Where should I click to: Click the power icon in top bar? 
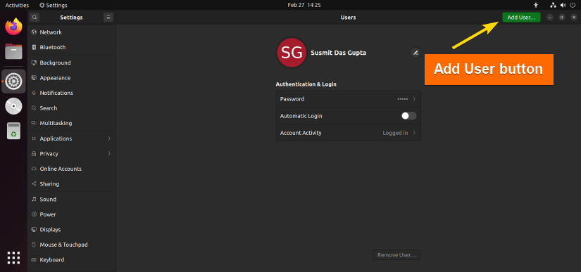tap(573, 5)
